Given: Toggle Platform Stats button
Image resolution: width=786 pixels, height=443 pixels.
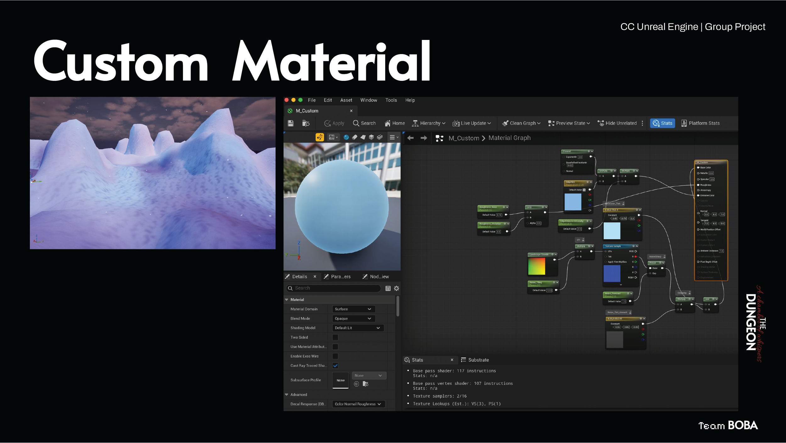Looking at the screenshot, I should 700,123.
